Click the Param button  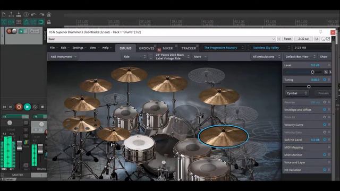tap(287, 39)
